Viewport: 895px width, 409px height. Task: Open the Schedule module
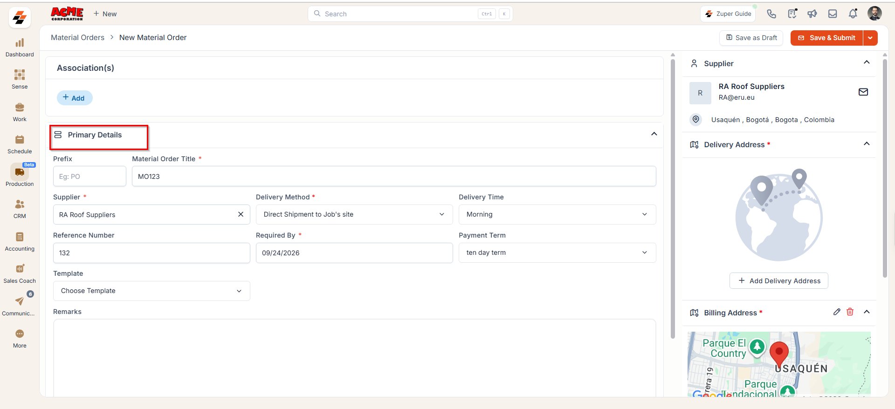click(20, 144)
